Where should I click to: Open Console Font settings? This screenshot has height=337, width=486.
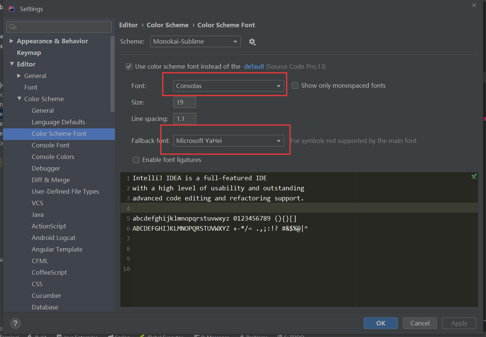50,145
